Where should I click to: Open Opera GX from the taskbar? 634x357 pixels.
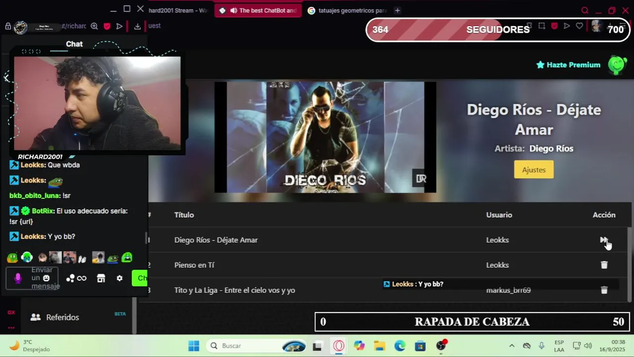pos(339,346)
